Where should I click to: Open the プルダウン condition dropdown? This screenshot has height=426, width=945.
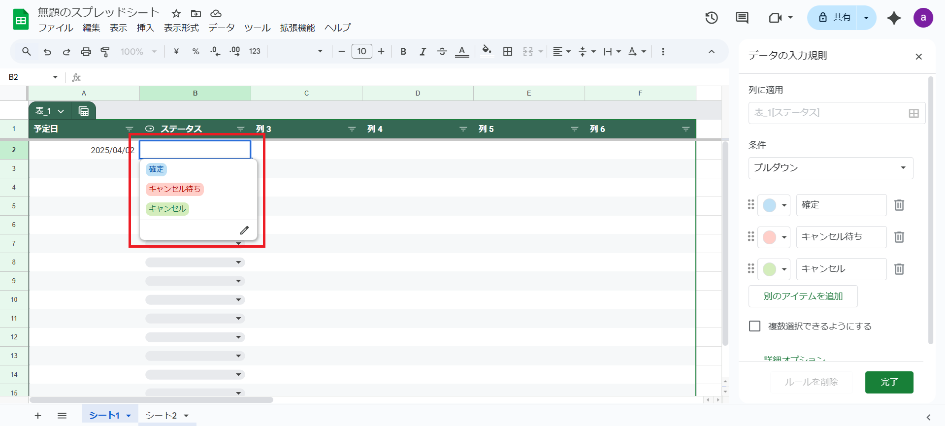tap(830, 168)
